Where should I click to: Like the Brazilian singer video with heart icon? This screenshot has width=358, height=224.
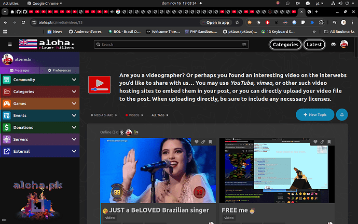click(197, 142)
